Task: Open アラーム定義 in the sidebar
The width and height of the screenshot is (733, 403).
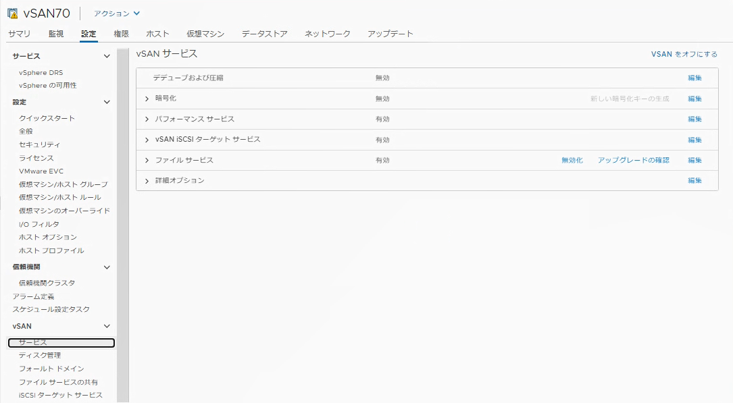Action: (33, 296)
